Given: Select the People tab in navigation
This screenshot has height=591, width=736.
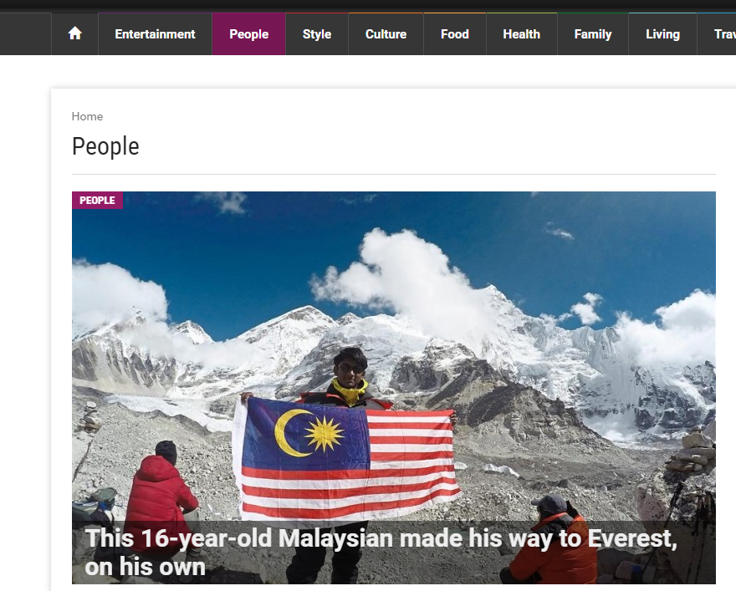Looking at the screenshot, I should (x=248, y=33).
